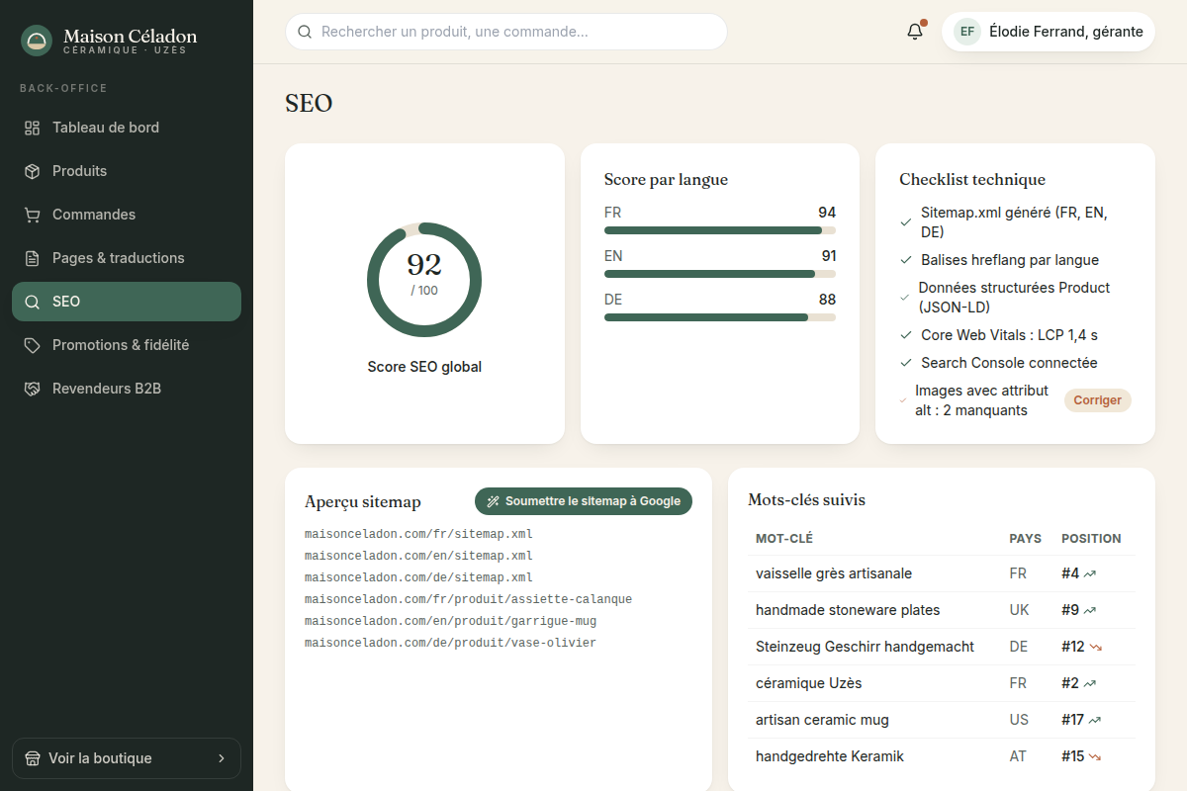Open the en/sitemap.xml URL
1187x791 pixels.
[x=418, y=556]
